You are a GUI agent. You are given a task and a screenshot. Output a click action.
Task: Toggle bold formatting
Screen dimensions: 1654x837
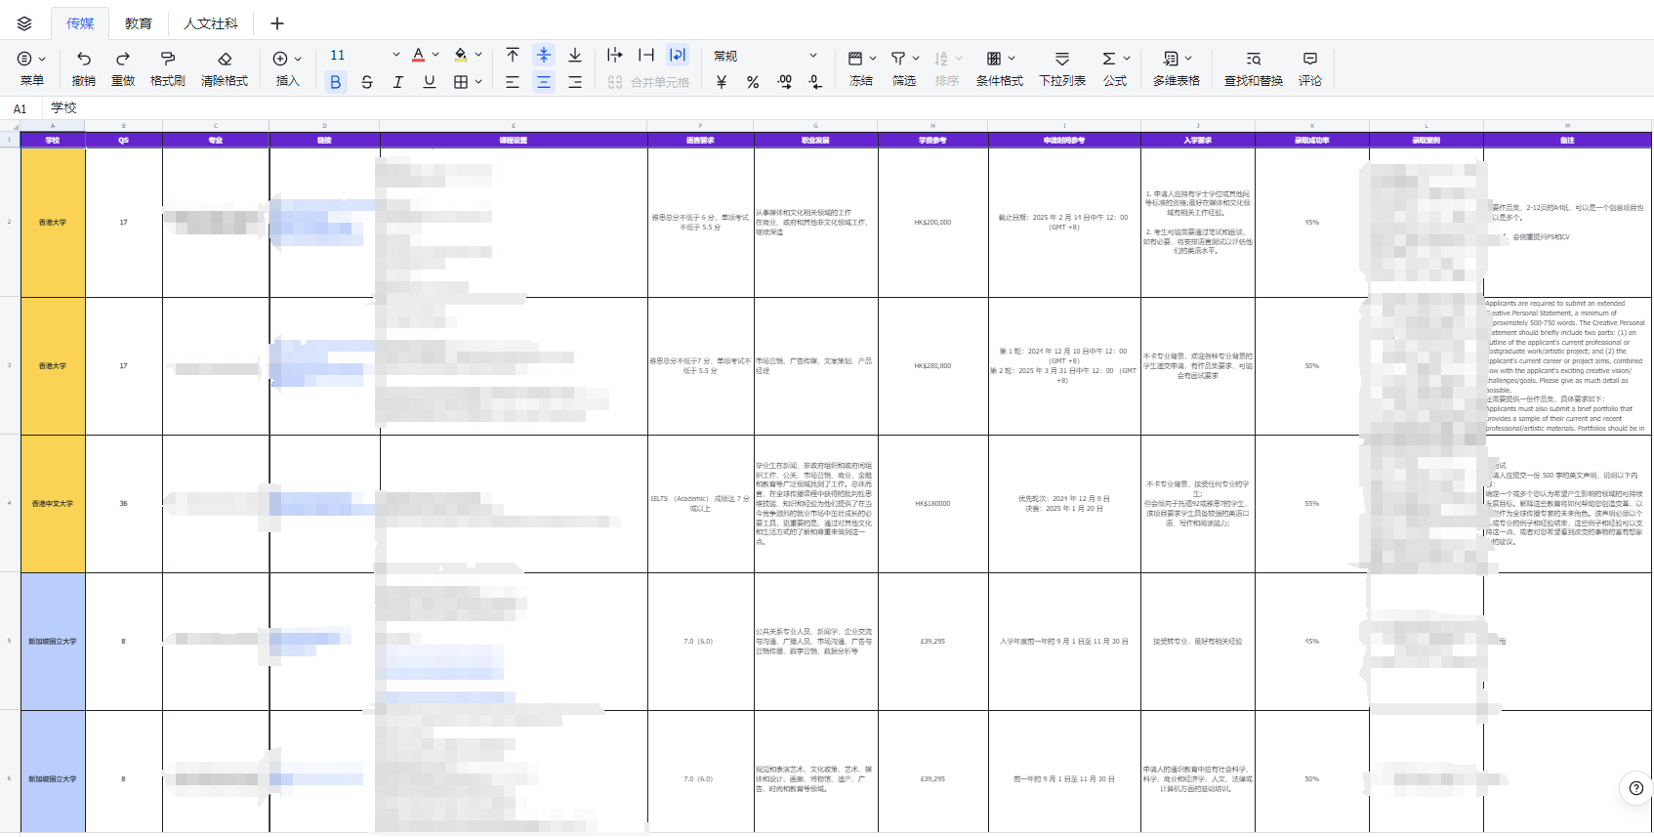point(336,82)
